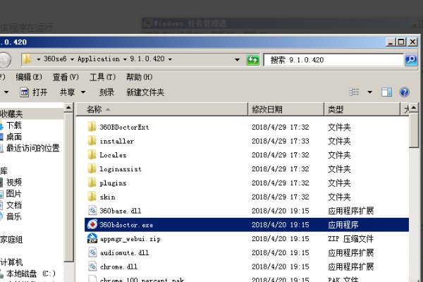
Task: Select 文档 library in navigation pane
Action: pos(14,205)
